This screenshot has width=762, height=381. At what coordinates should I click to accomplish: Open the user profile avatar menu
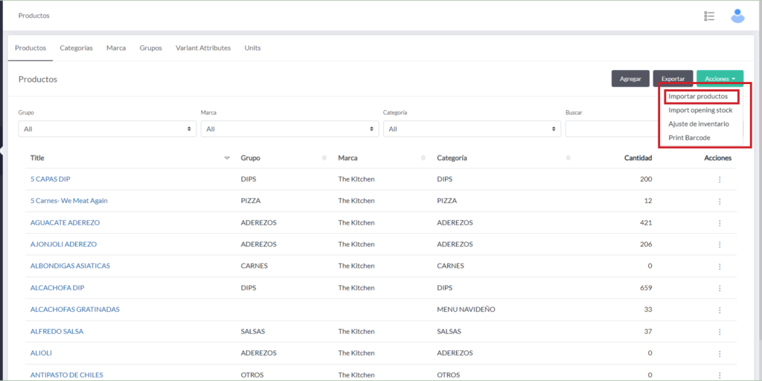(737, 16)
